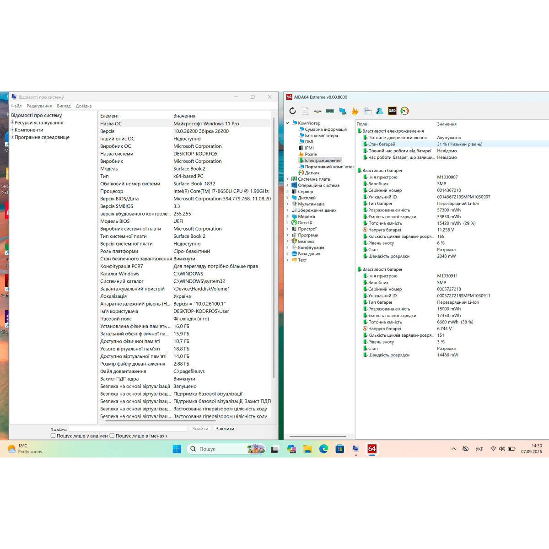Click the user silhouette icon in AIDA64 toolbar
The width and height of the screenshot is (549, 549).
380,111
